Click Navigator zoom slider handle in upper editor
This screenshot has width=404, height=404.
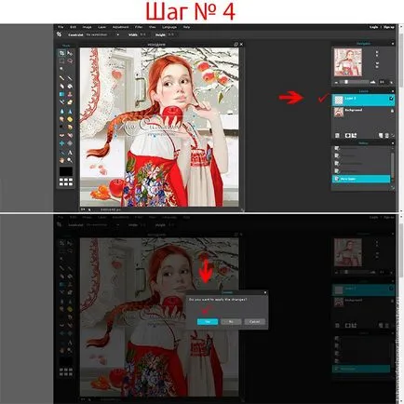point(346,82)
